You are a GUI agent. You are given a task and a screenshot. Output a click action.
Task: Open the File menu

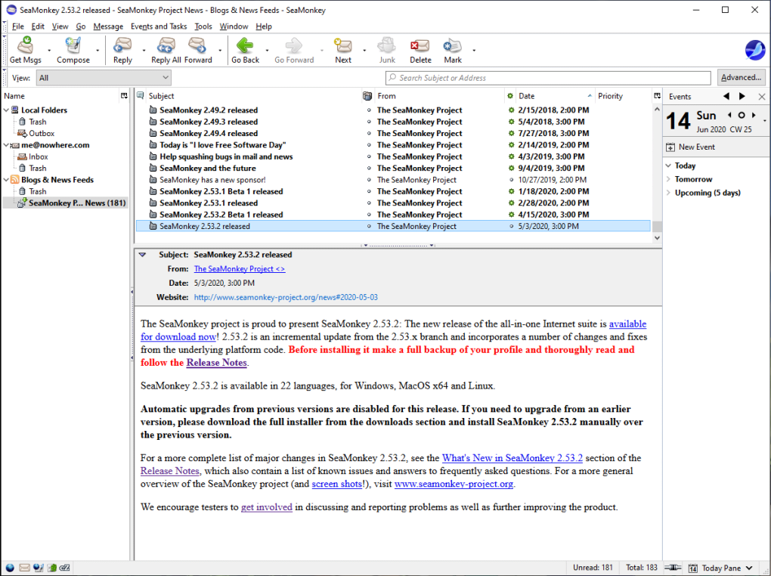pos(17,26)
